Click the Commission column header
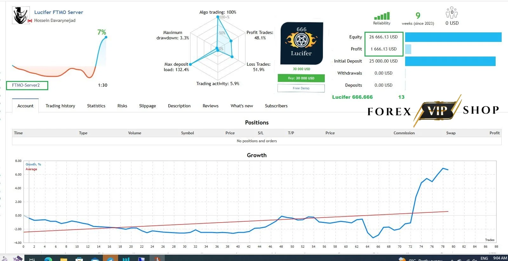 pos(404,133)
